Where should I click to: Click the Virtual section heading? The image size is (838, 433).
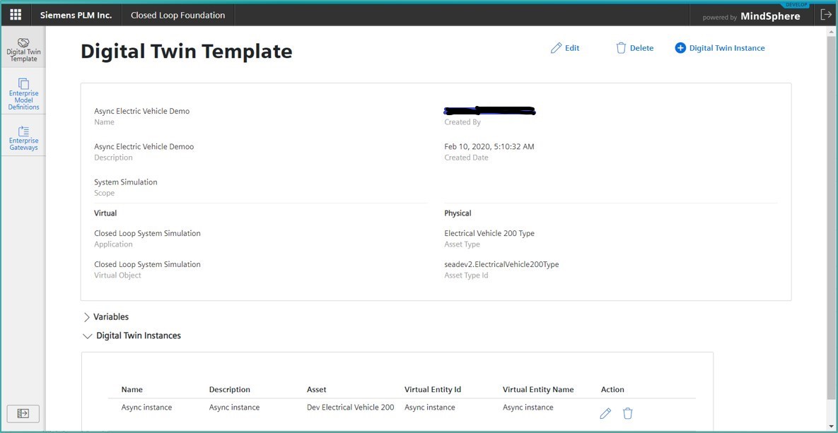105,213
